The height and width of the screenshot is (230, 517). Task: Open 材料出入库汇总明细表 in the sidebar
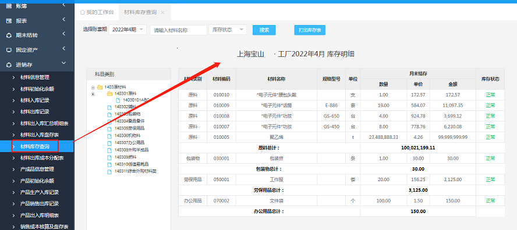coord(44,123)
